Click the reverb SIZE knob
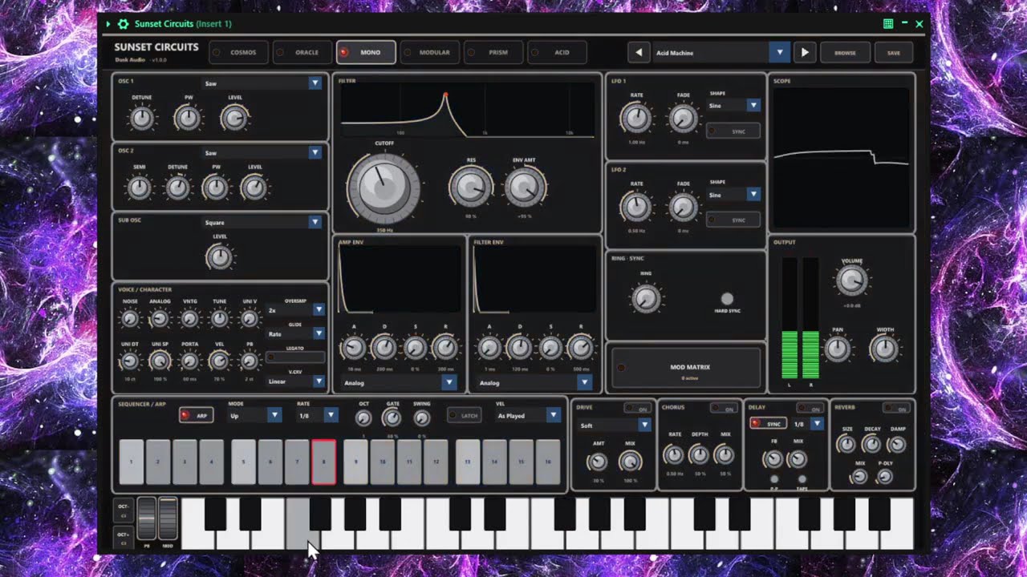1027x577 pixels. pos(846,445)
